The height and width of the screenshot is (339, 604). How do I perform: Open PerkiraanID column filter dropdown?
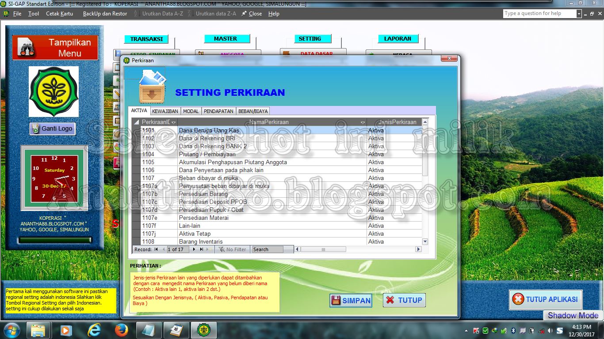(x=174, y=122)
